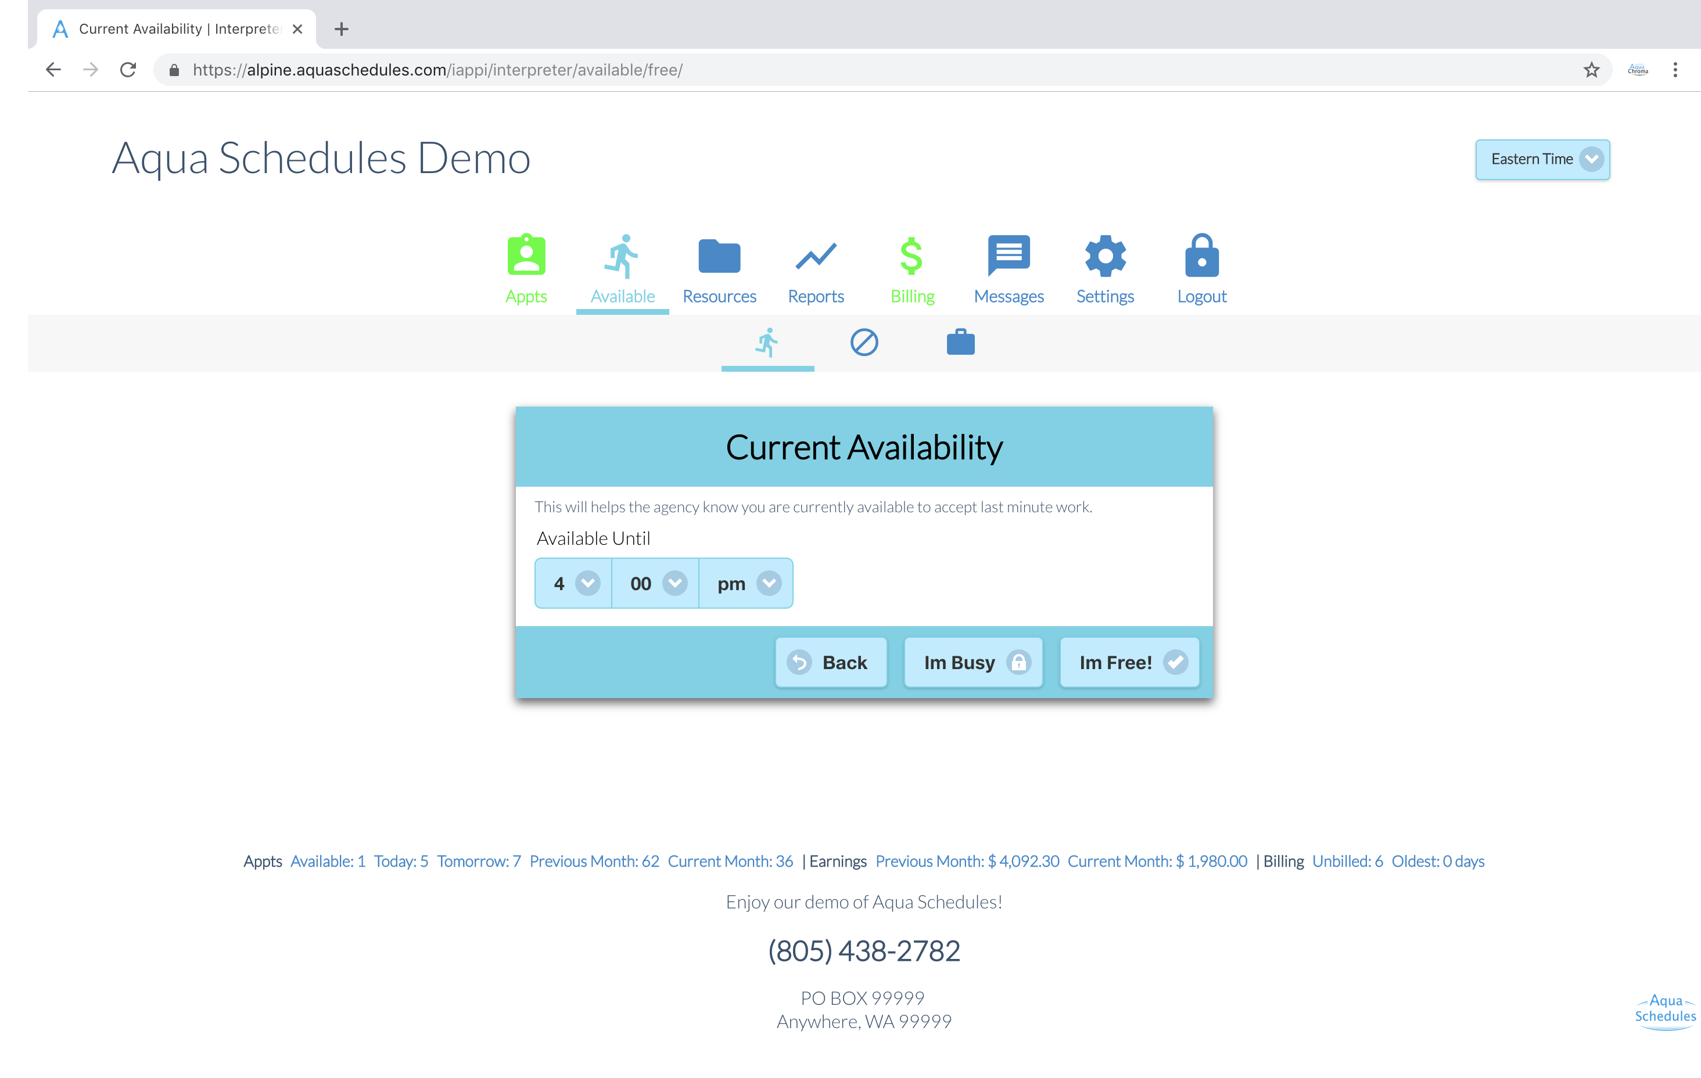
Task: Open the minutes dropdown showing 00
Action: pos(655,584)
